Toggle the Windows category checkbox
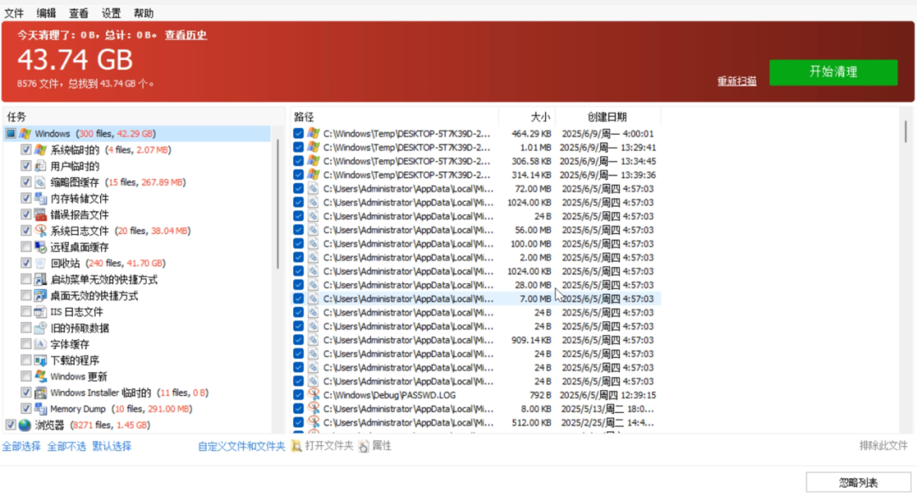The height and width of the screenshot is (496, 917). (10, 134)
